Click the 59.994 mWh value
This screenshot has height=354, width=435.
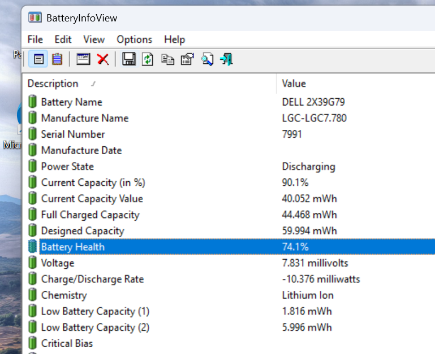[309, 230]
